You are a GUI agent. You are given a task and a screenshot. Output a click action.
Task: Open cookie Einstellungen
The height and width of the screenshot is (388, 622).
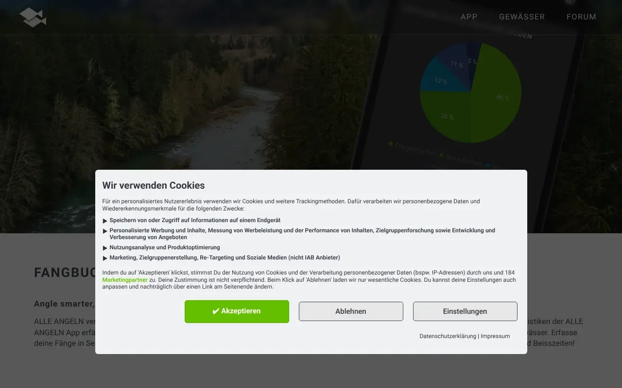pyautogui.click(x=465, y=311)
